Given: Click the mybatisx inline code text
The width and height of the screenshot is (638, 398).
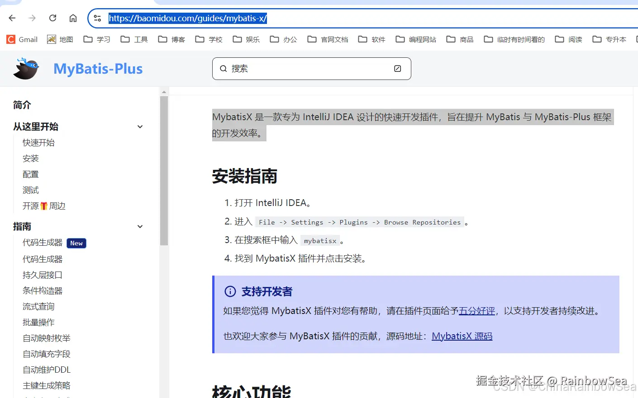Looking at the screenshot, I should (320, 241).
